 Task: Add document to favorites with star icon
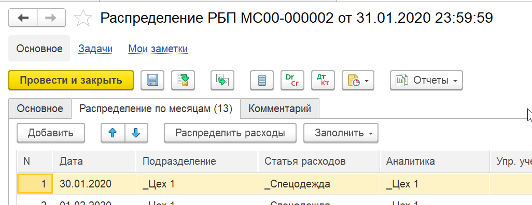click(83, 18)
